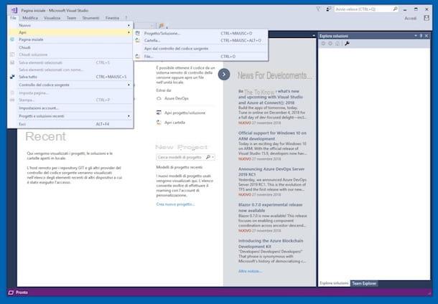
Task: Open the Visualizza menu
Action: (x=52, y=18)
